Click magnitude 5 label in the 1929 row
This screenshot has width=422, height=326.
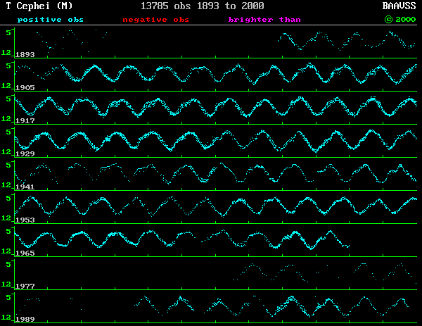[8, 132]
